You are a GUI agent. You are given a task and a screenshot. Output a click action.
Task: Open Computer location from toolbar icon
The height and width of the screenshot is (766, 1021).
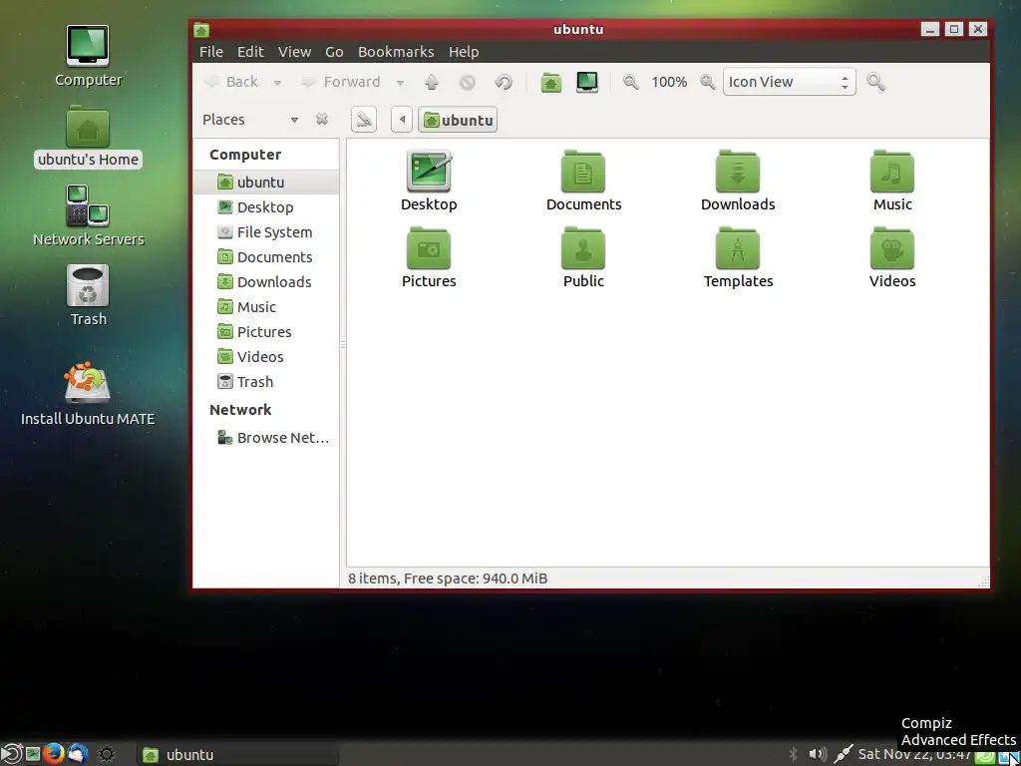pos(586,82)
